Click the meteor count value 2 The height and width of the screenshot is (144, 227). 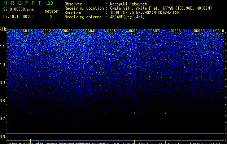point(51,17)
